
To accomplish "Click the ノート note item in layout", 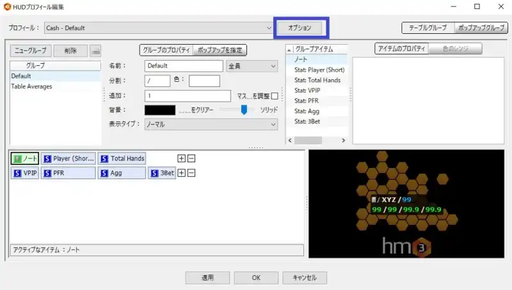I will point(25,158).
